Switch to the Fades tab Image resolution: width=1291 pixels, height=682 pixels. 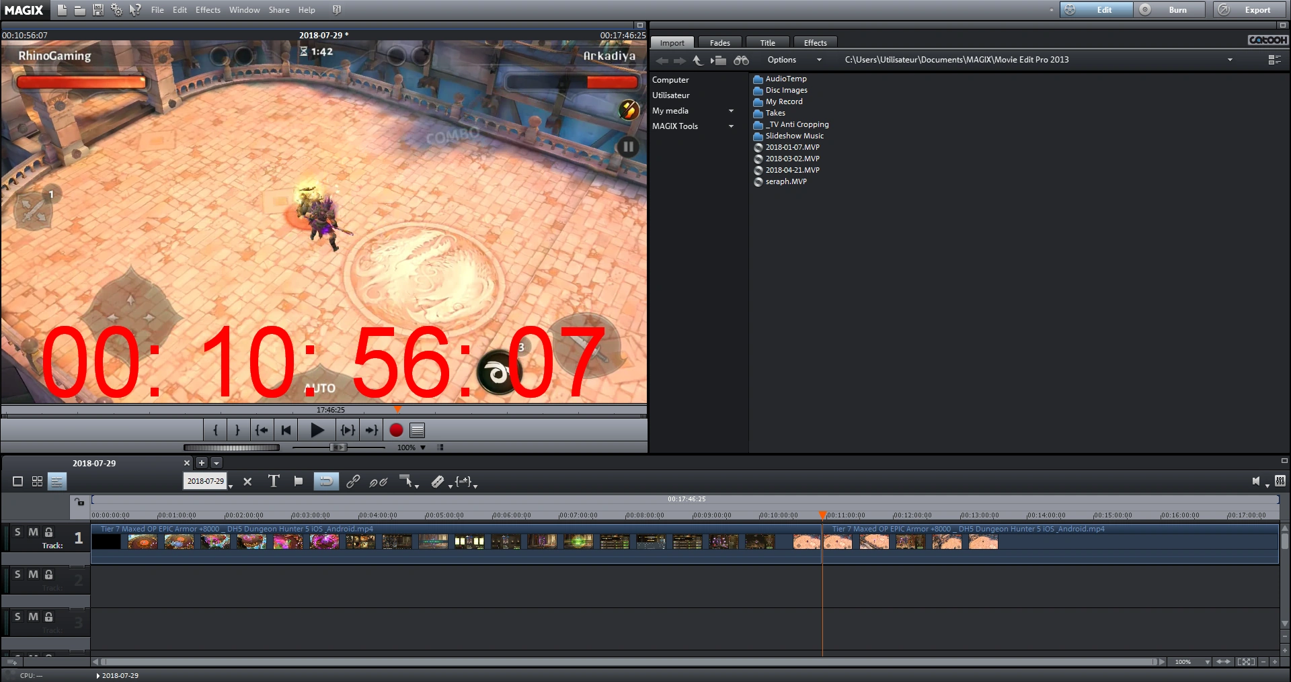tap(719, 43)
